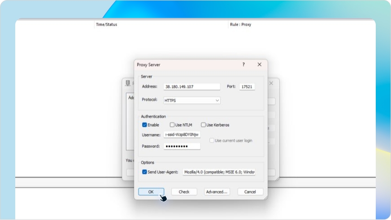Check the Use NTLM option
Image resolution: width=391 pixels, height=220 pixels.
(172, 125)
